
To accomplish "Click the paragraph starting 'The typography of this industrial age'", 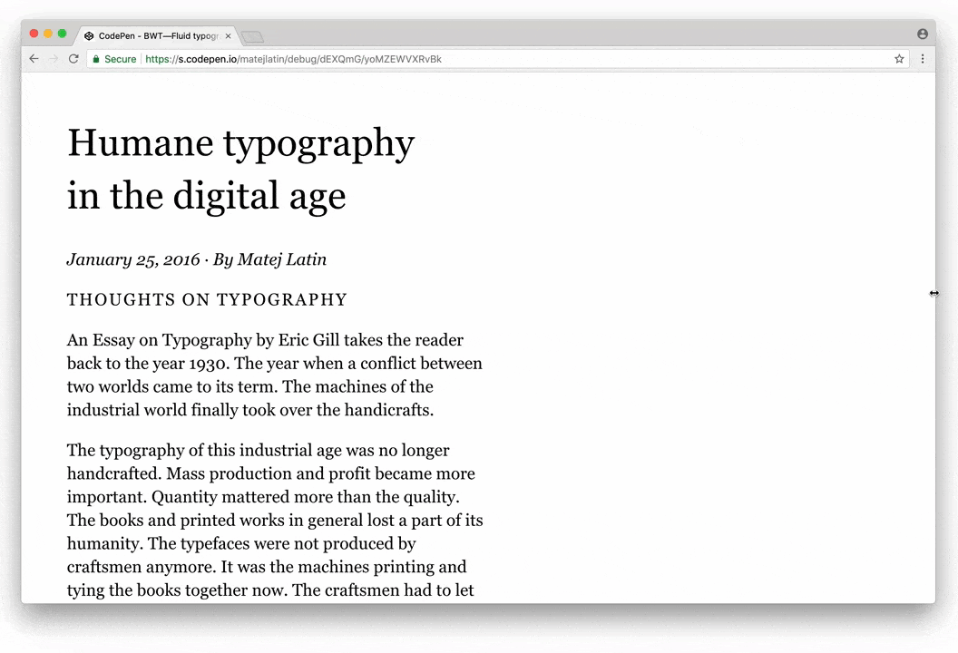I will click(x=275, y=520).
